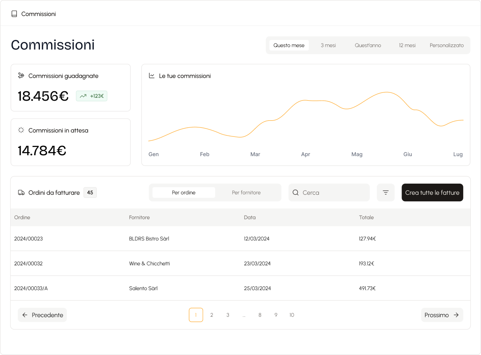The height and width of the screenshot is (355, 481).
Task: Click the Commissioni in attesa spinner icon
Action: click(21, 130)
